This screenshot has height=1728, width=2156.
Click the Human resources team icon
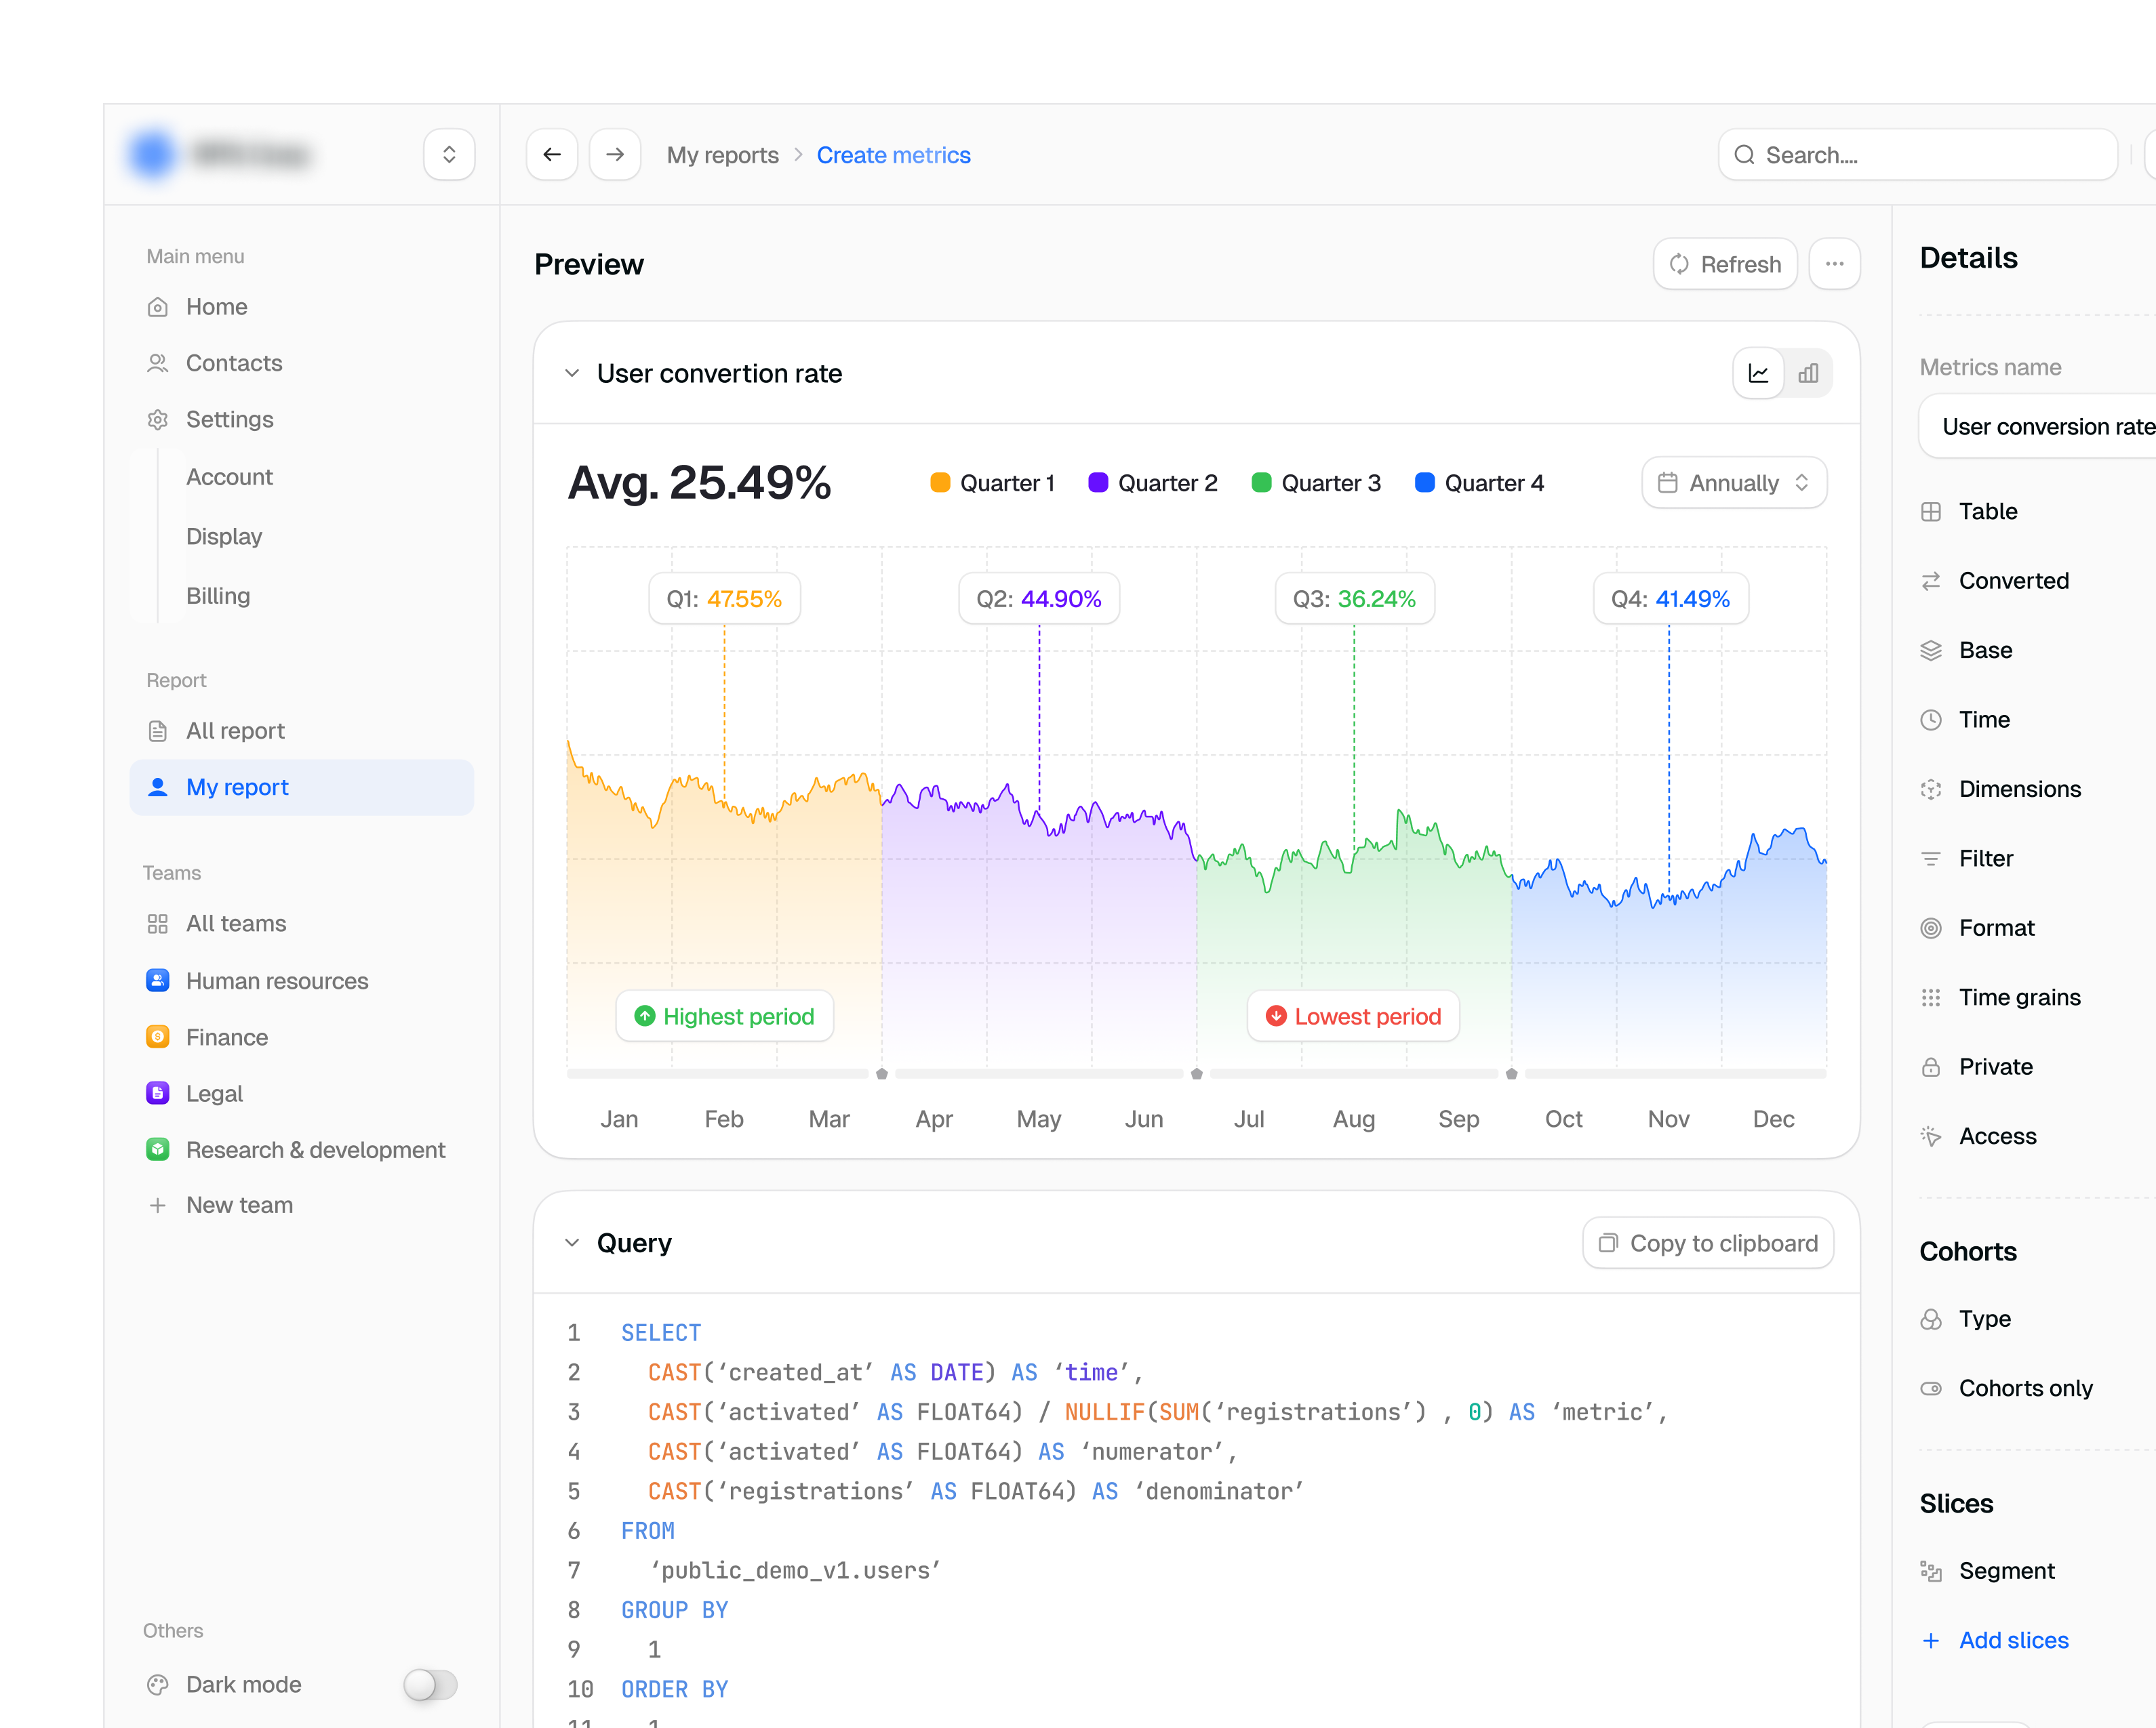[x=158, y=981]
